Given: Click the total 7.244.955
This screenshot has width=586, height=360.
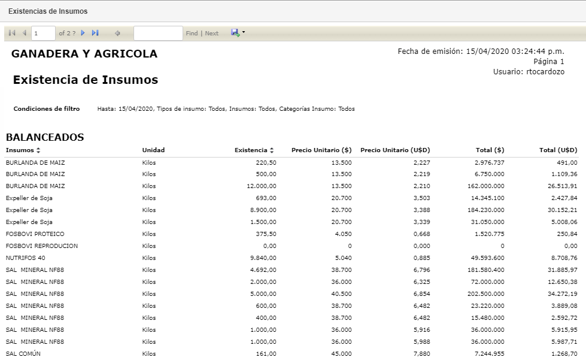Looking at the screenshot, I should click(x=489, y=353).
